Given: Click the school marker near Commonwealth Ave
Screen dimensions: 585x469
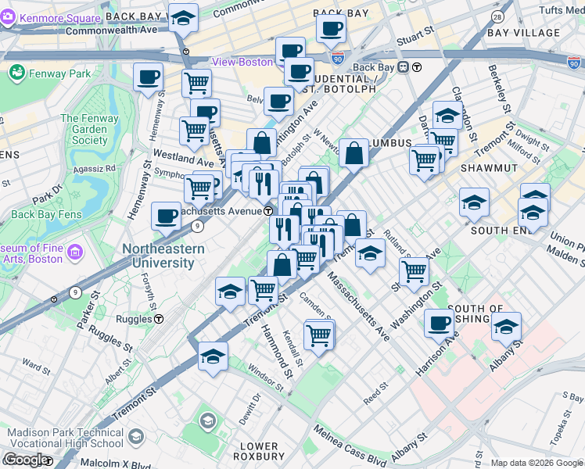Looking at the screenshot, I should [x=183, y=19].
